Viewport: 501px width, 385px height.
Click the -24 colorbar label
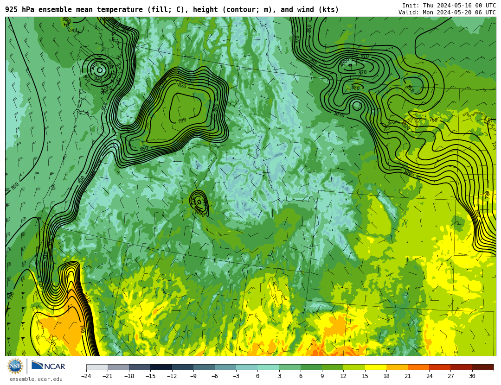pyautogui.click(x=86, y=376)
